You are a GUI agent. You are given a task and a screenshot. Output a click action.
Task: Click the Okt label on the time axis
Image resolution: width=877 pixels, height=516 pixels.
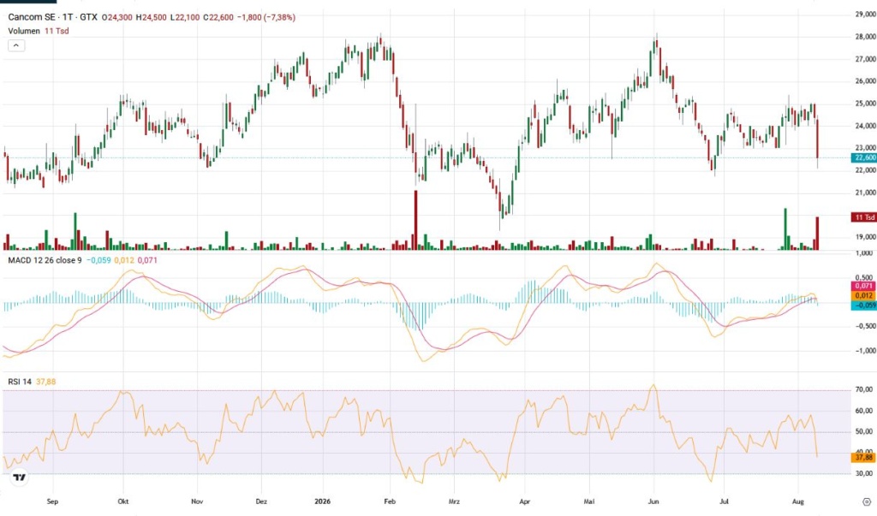point(123,501)
